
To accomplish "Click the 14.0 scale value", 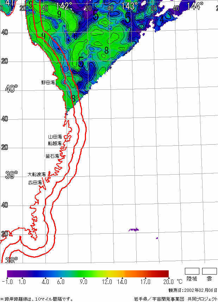I will point(123,282).
